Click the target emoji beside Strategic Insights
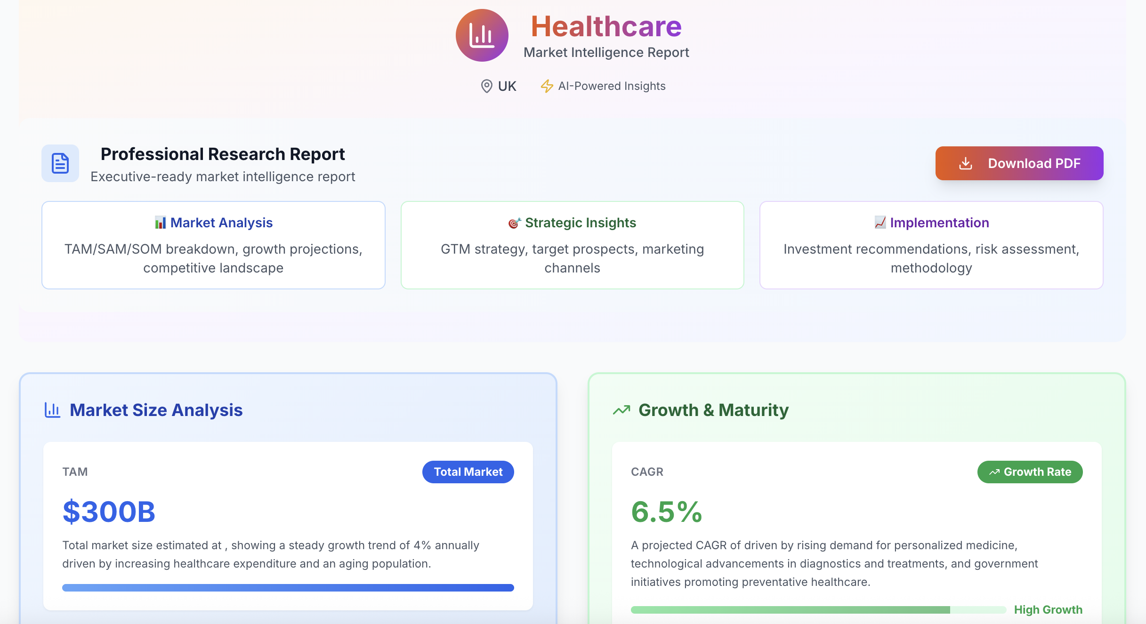1146x624 pixels. tap(514, 223)
